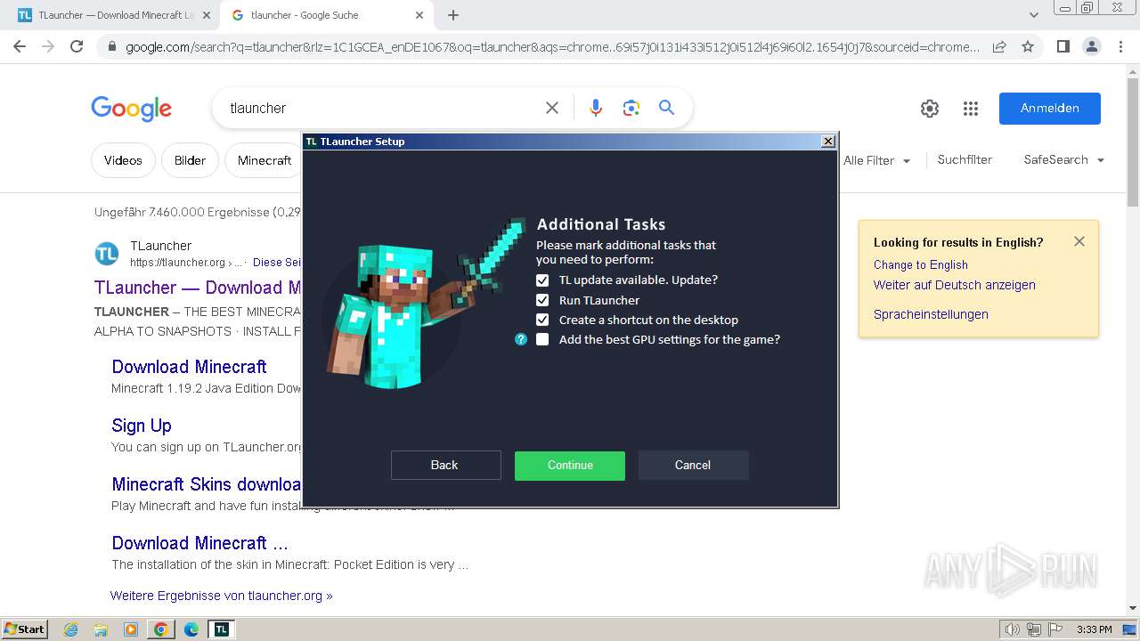Click the Google search magnifier icon
This screenshot has height=641, width=1140.
click(666, 108)
